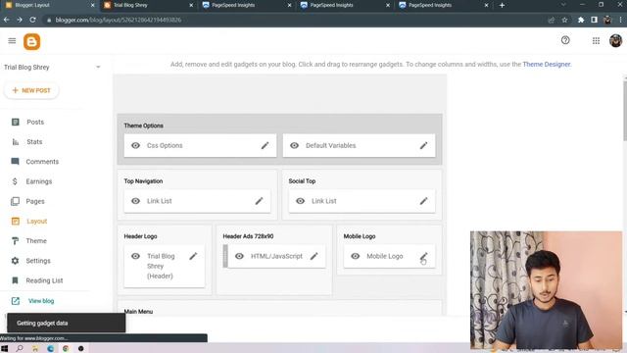
Task: Click the Getting gadget data notification
Action: pyautogui.click(x=66, y=323)
